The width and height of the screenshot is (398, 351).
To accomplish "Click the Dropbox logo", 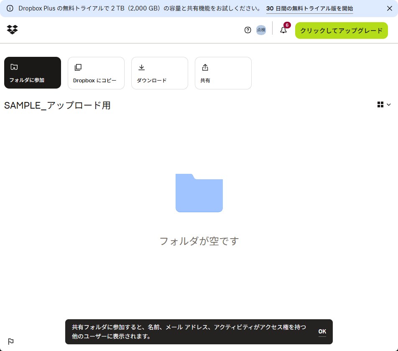I will (x=13, y=30).
